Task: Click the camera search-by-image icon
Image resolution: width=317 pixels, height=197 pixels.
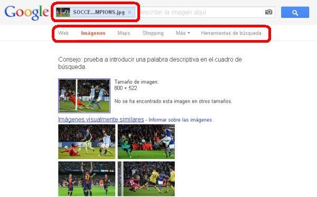Action: (268, 12)
